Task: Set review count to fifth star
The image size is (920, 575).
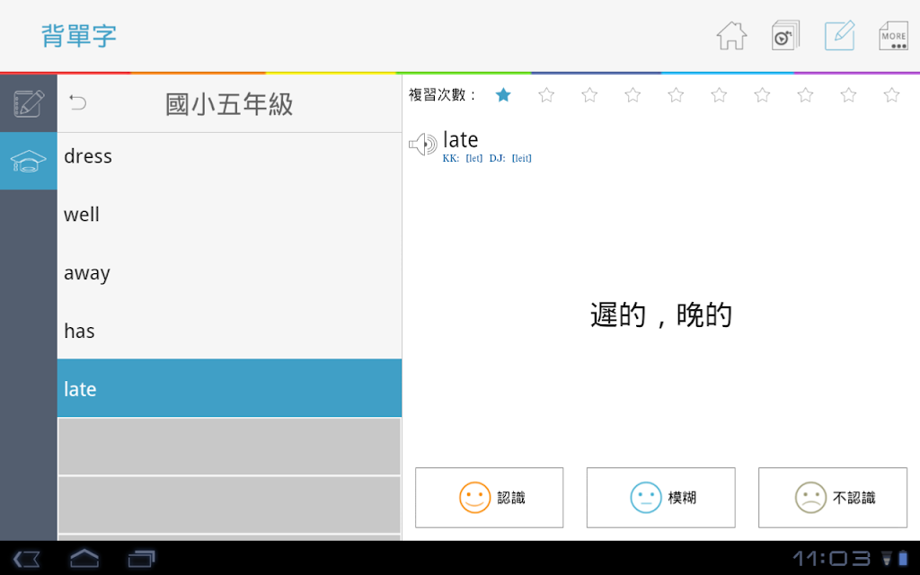Action: (x=676, y=95)
